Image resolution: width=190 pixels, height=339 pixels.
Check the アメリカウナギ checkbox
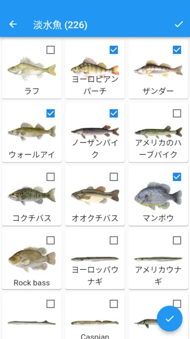tap(177, 240)
